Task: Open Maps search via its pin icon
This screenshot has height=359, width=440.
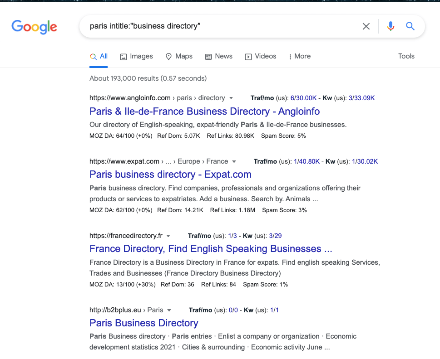Action: tap(168, 56)
